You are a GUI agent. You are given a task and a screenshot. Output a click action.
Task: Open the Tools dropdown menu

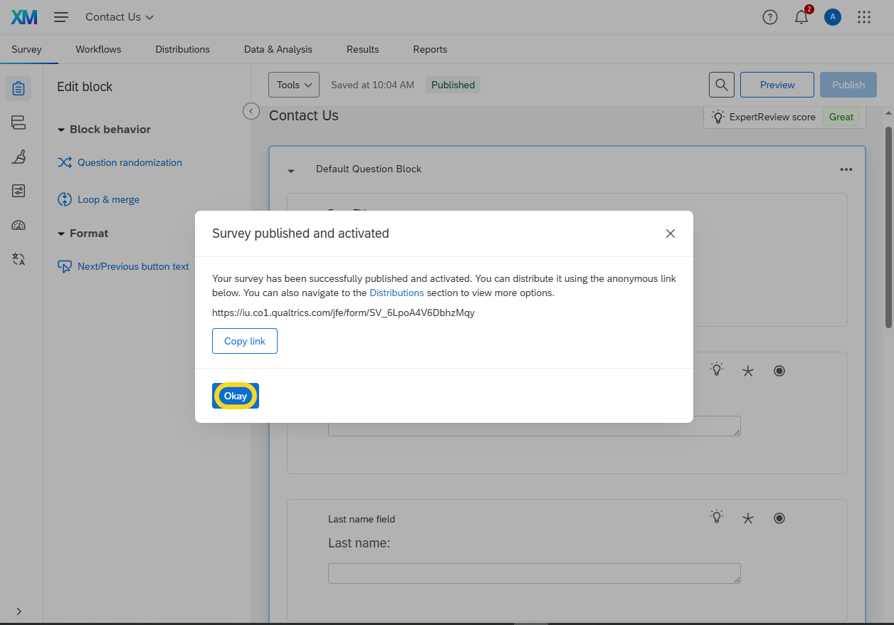[x=293, y=85]
